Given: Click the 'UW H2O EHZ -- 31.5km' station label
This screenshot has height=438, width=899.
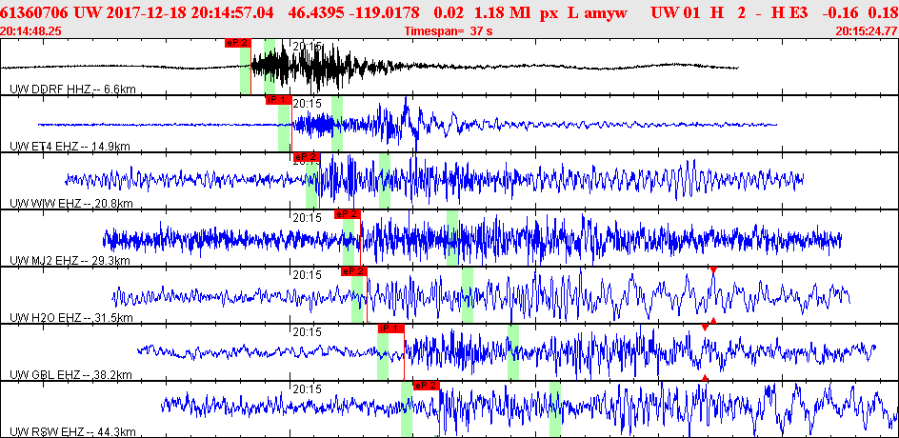Looking at the screenshot, I should [x=71, y=318].
